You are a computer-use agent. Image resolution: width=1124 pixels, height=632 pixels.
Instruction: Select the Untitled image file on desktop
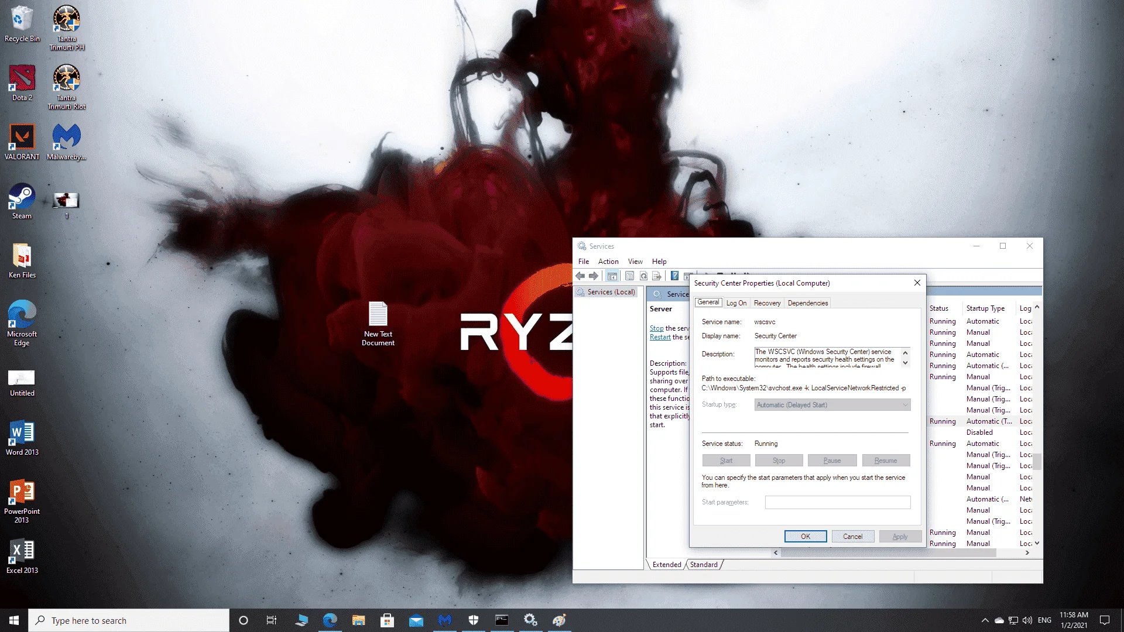(22, 383)
